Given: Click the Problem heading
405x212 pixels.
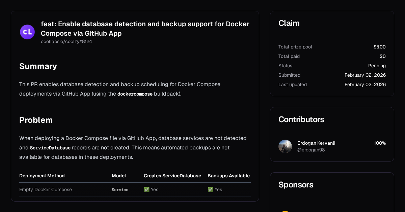Looking at the screenshot, I should [36, 120].
